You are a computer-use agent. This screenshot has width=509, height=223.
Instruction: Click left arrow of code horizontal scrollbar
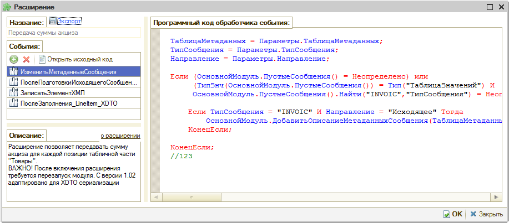(156, 196)
